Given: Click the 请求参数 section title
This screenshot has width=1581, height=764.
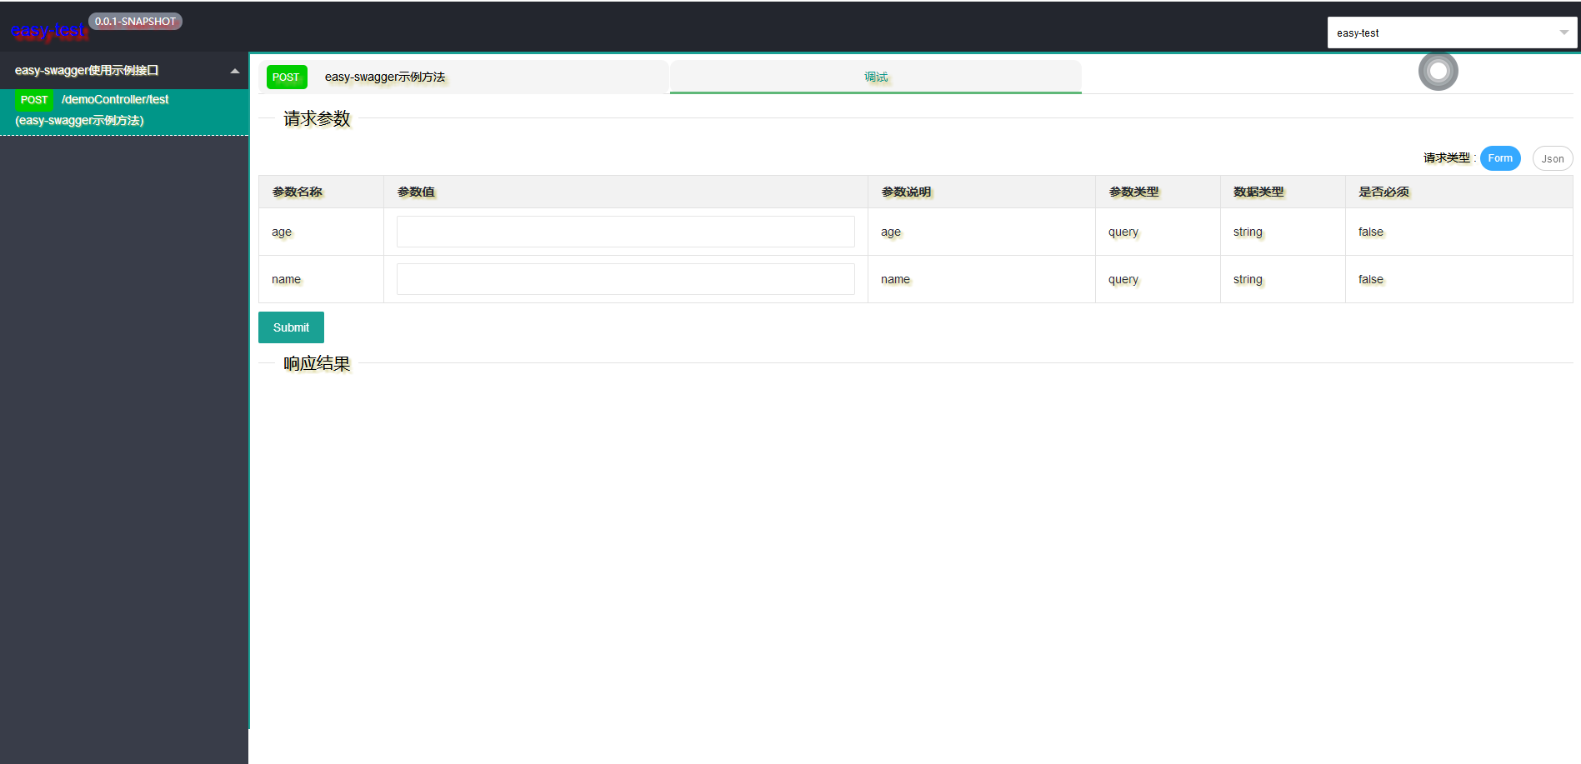Looking at the screenshot, I should [316, 119].
